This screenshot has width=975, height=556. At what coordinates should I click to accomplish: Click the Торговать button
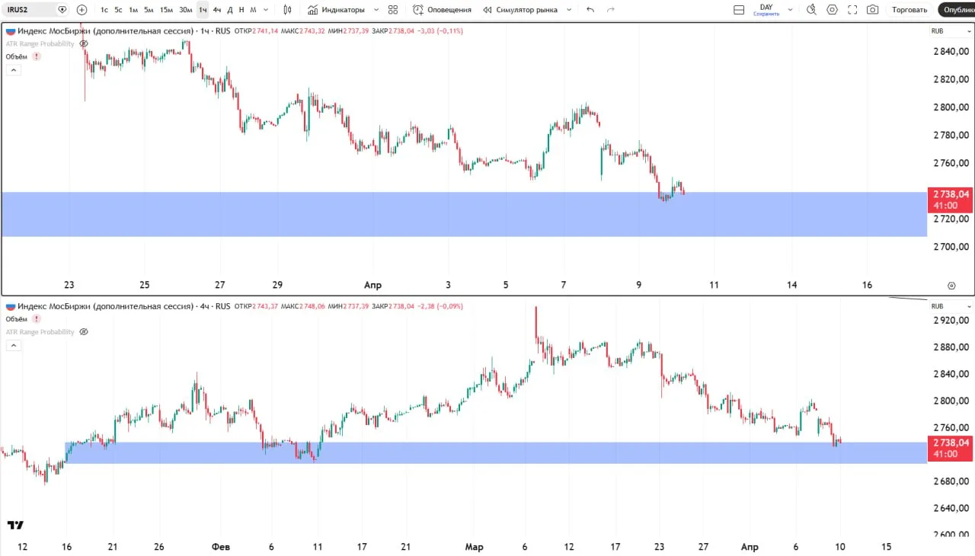pos(909,10)
